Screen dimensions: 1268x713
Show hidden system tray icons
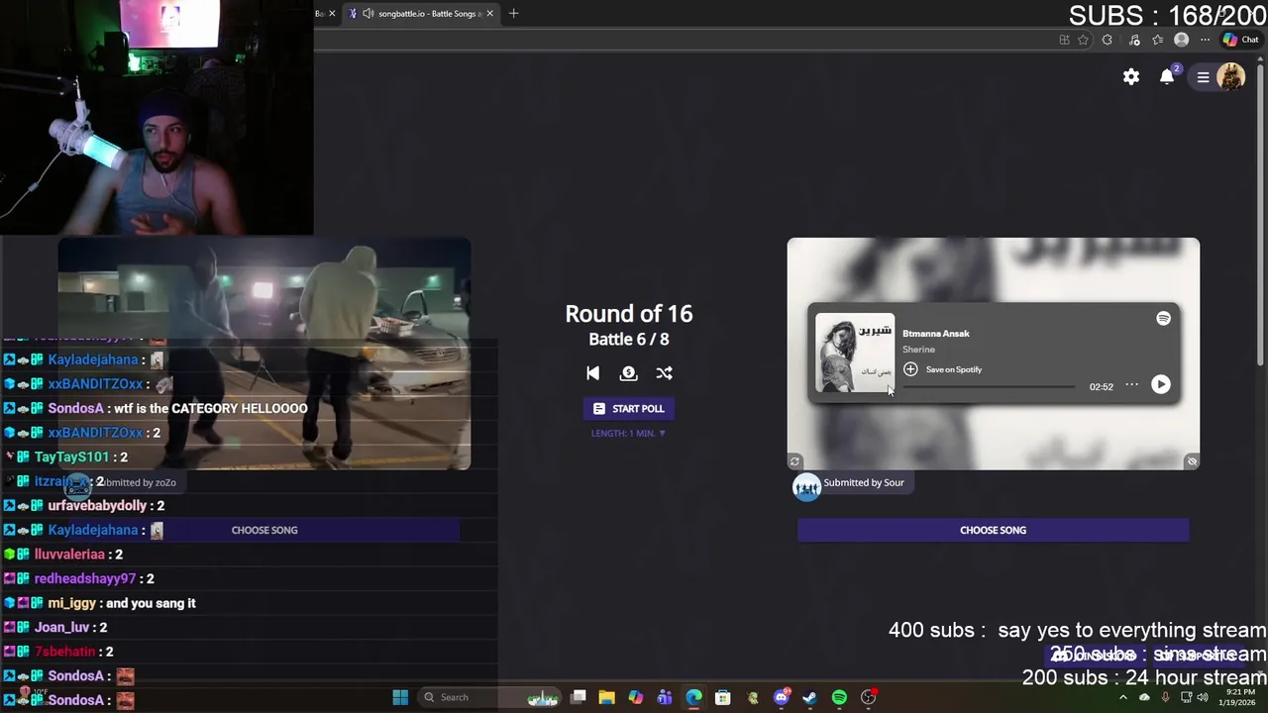pos(1123,697)
